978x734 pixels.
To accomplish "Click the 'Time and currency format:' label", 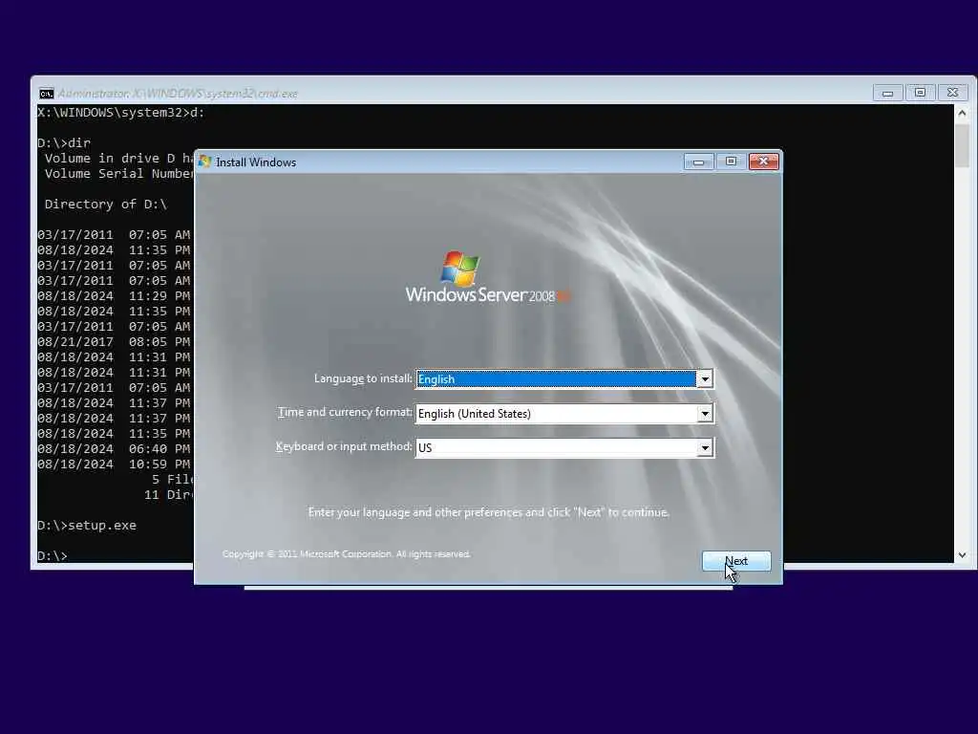I will point(345,413).
